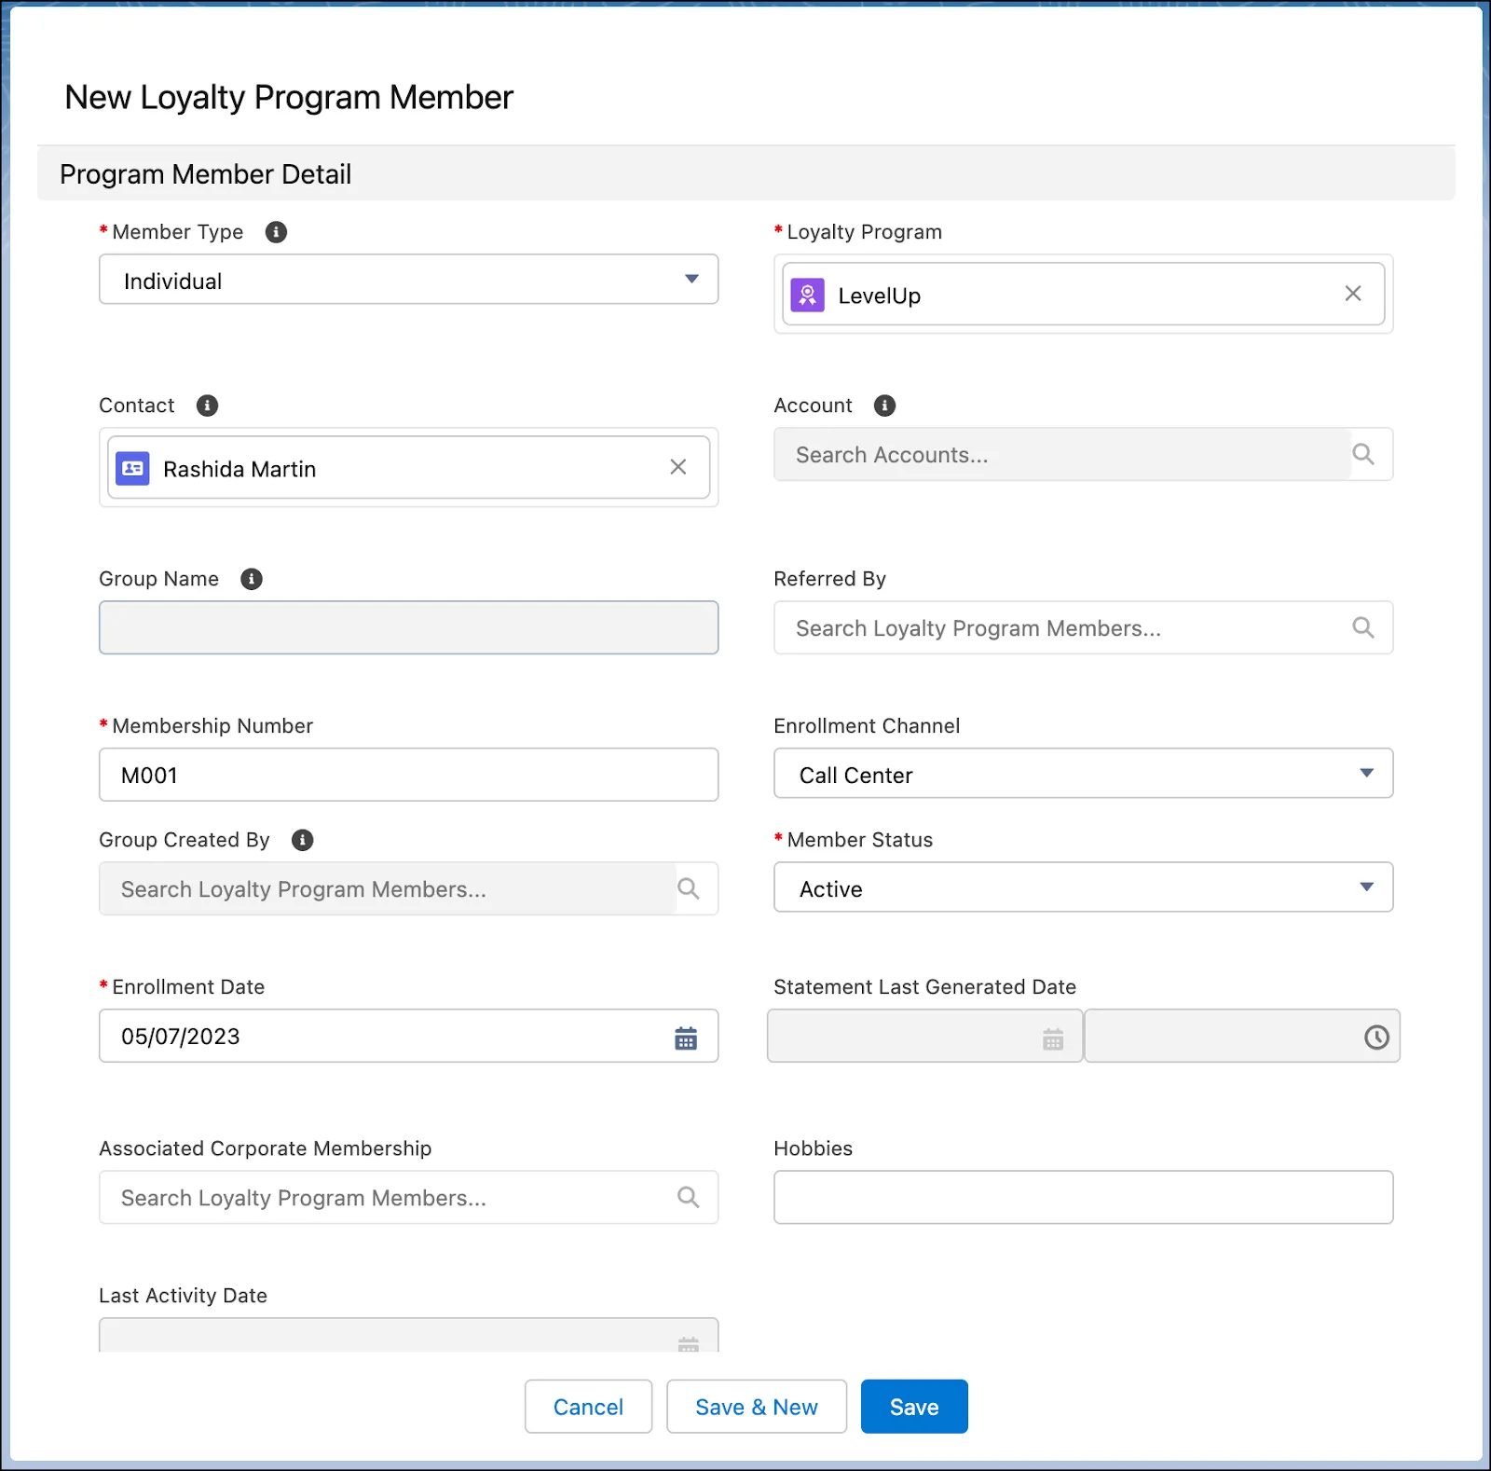Click the Group Name info icon
Viewport: 1491px width, 1471px height.
pos(251,579)
